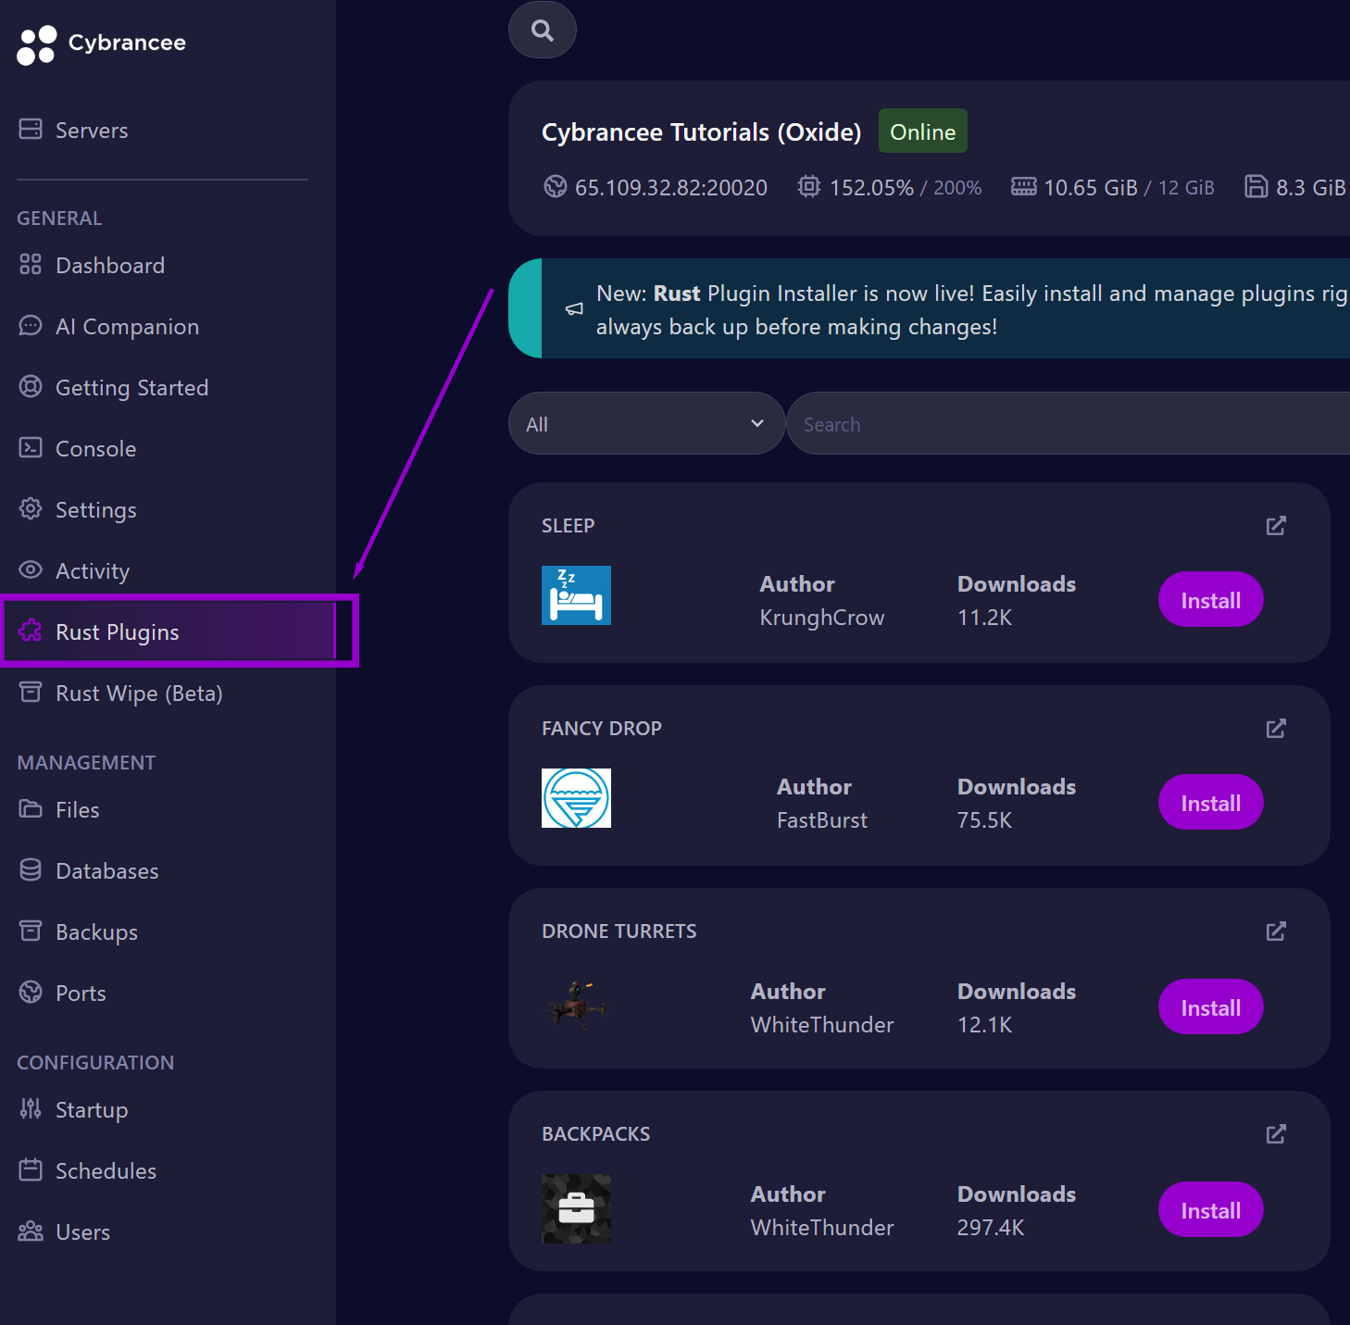1350x1325 pixels.
Task: Open the Drone Turrets external link icon
Action: [1276, 931]
